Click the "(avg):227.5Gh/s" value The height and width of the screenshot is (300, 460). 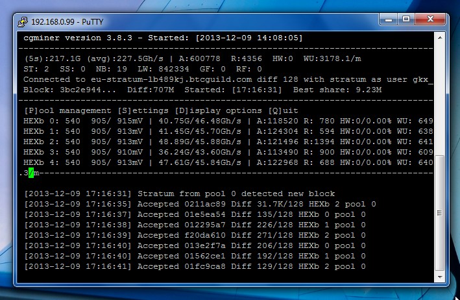tap(125, 58)
